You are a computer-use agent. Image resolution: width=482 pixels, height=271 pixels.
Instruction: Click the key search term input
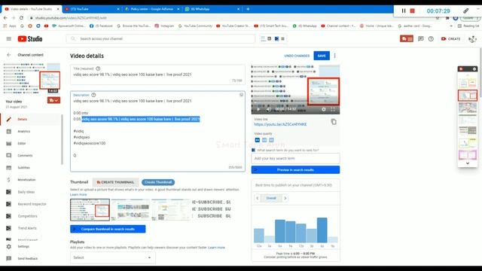tap(295, 158)
